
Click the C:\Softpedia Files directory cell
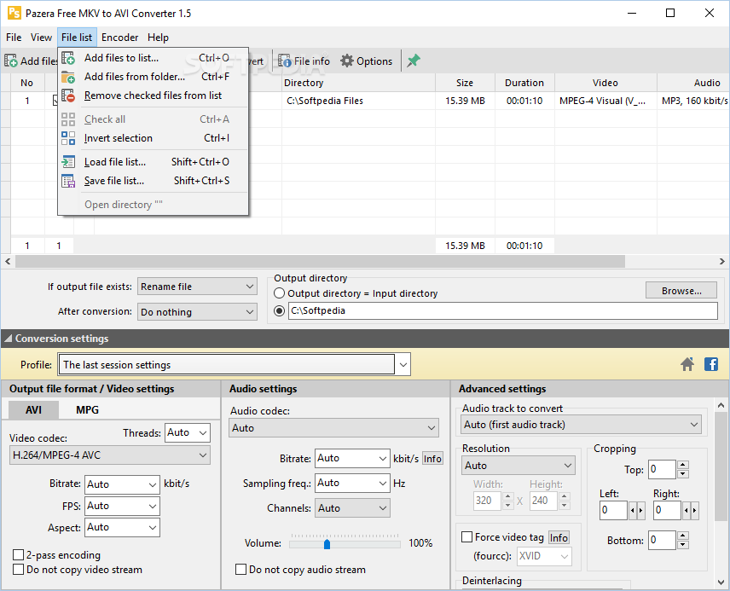(358, 101)
